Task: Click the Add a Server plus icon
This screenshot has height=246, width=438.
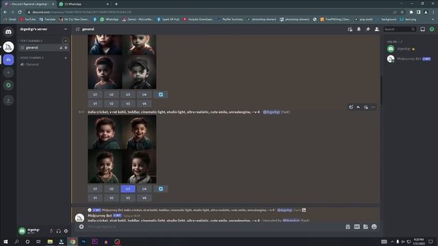Action: click(8, 72)
